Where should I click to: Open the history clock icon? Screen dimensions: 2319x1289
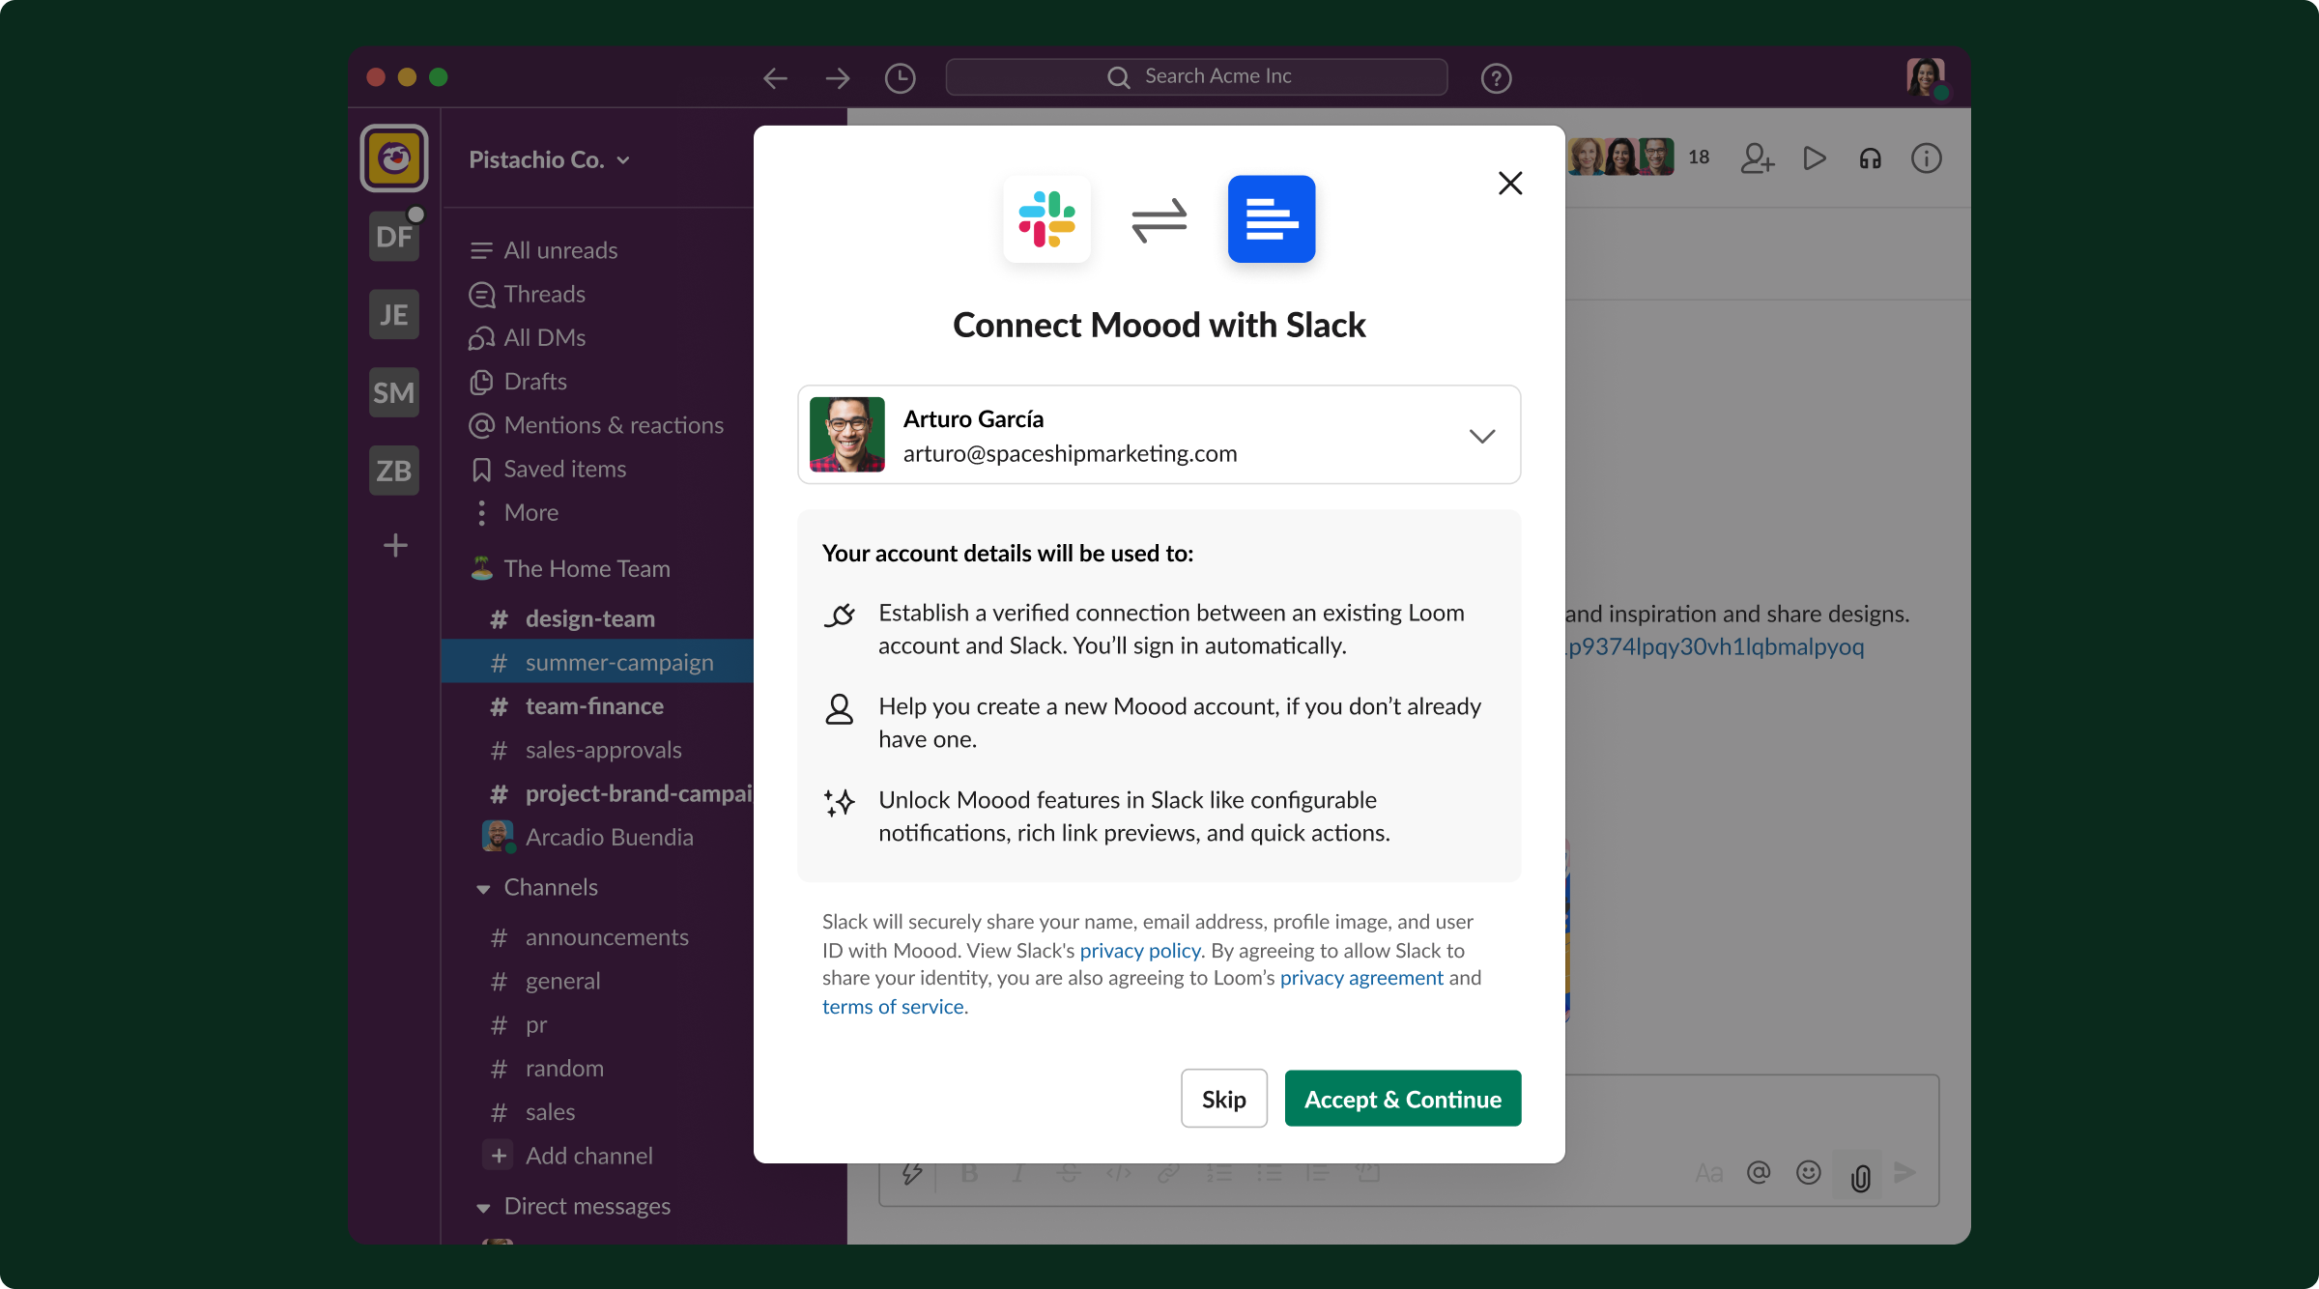[900, 78]
